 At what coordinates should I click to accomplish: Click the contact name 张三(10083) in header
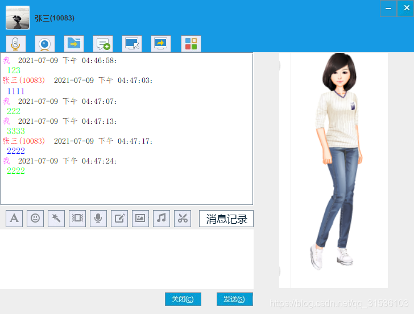pyautogui.click(x=55, y=18)
